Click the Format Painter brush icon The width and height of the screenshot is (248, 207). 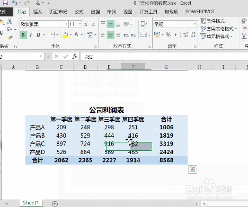10,38
